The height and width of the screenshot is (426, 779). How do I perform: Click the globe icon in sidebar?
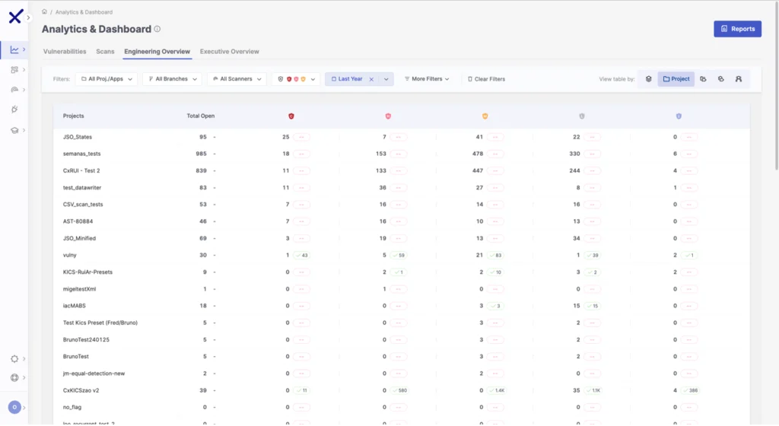[14, 377]
